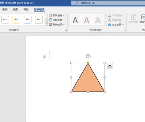Click the 形状轮廓 shape outline icon
Viewport: 145px width, 122px height.
[50, 20]
